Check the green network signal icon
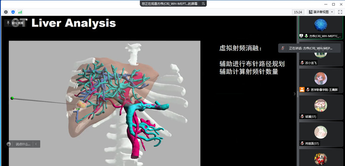The image size is (345, 166). click(x=20, y=12)
